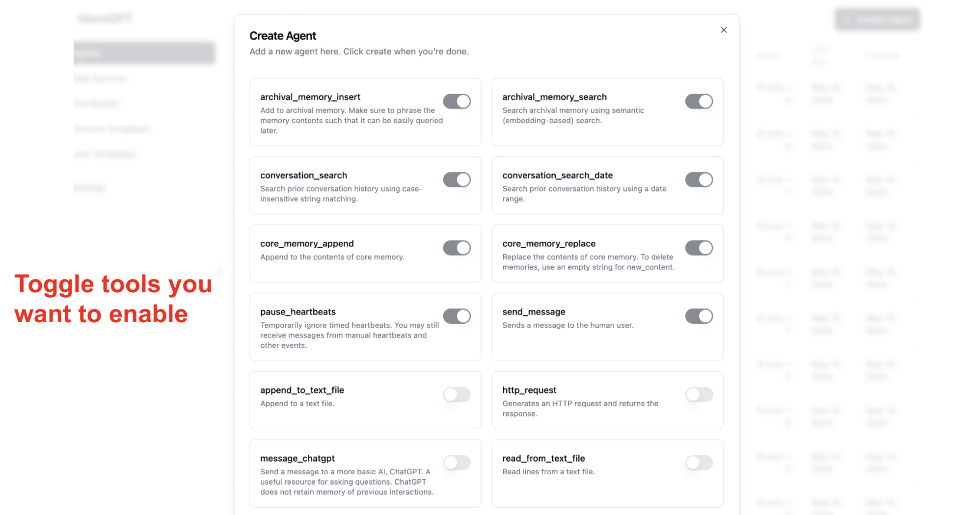This screenshot has width=972, height=515.
Task: Enable message_chatgpt tool switch
Action: (457, 463)
